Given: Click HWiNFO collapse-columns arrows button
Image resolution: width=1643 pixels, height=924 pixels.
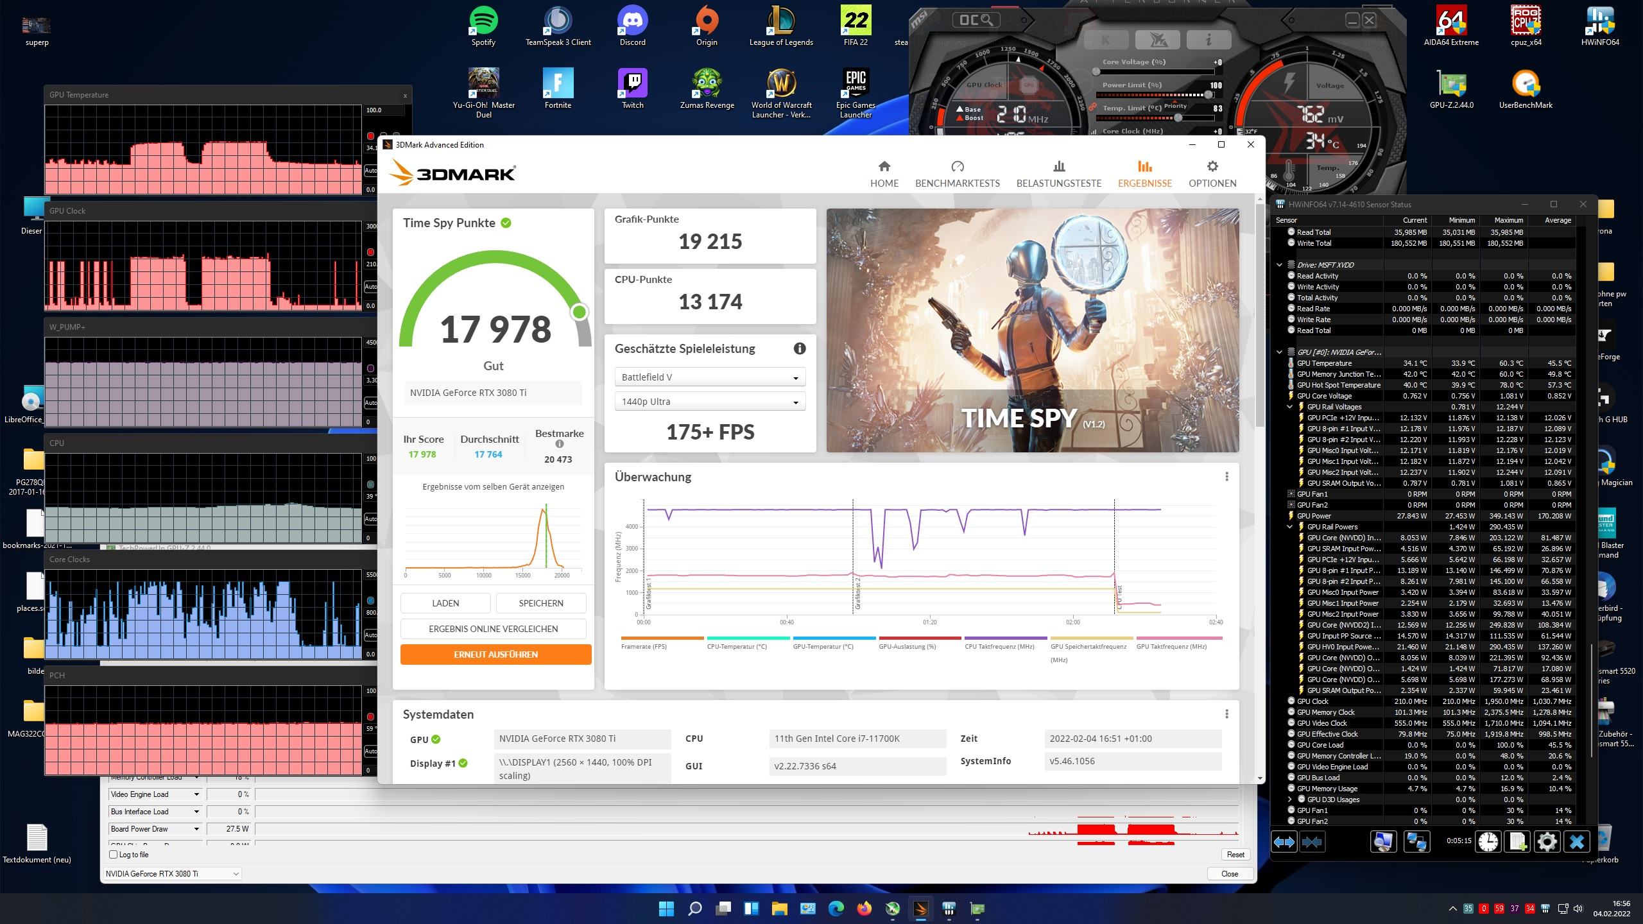Looking at the screenshot, I should (x=1312, y=842).
